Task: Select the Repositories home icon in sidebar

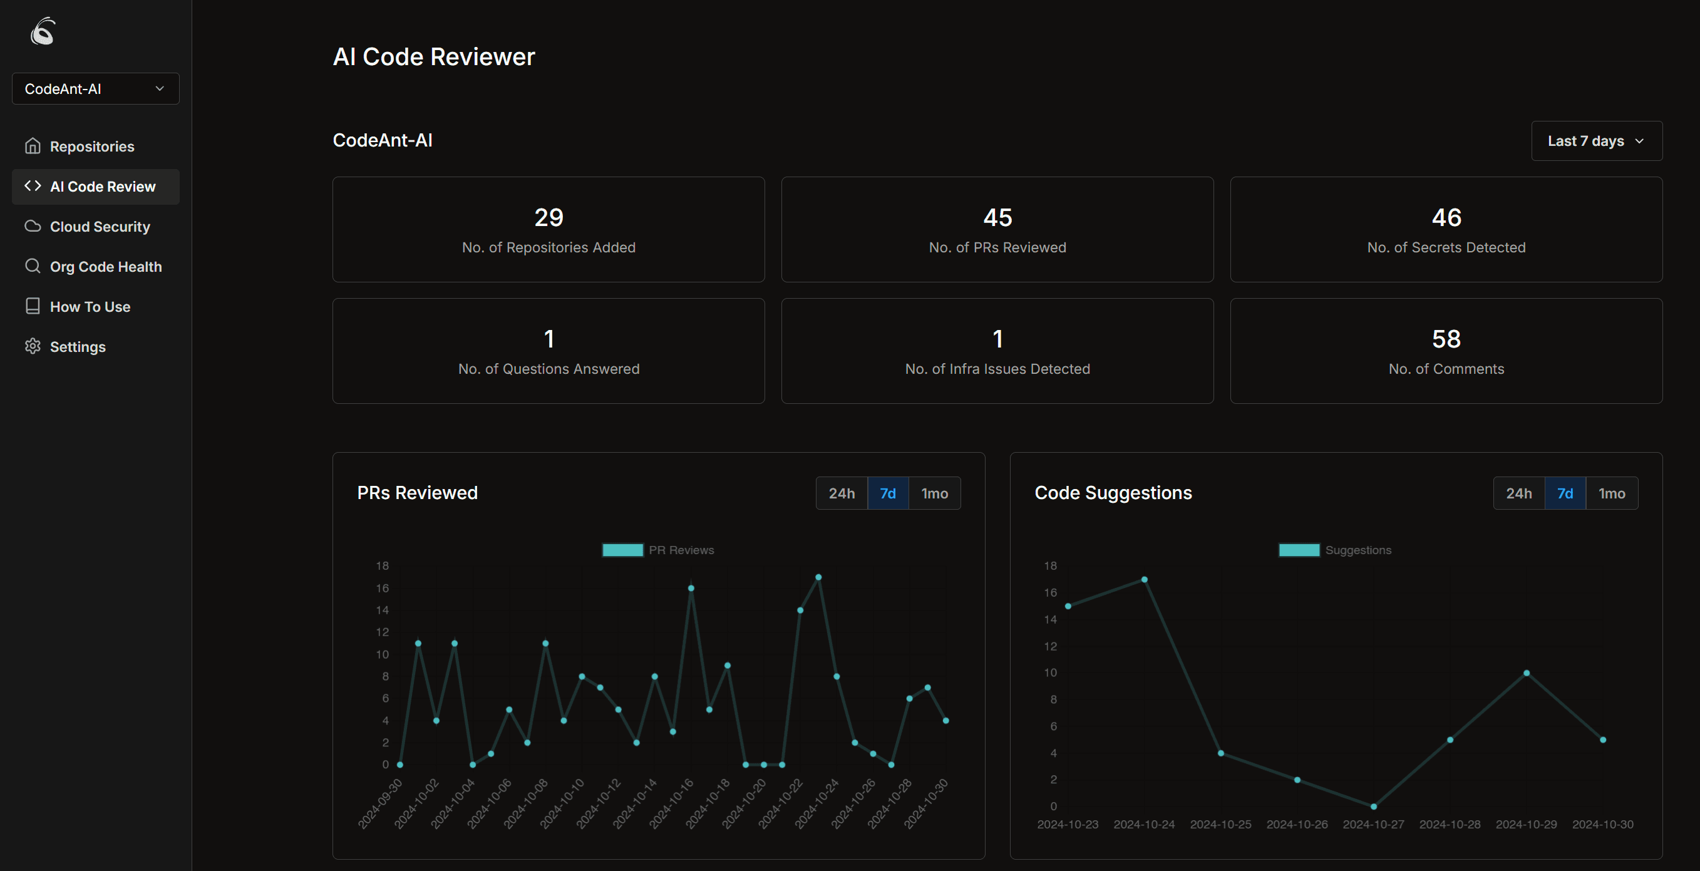Action: [33, 146]
